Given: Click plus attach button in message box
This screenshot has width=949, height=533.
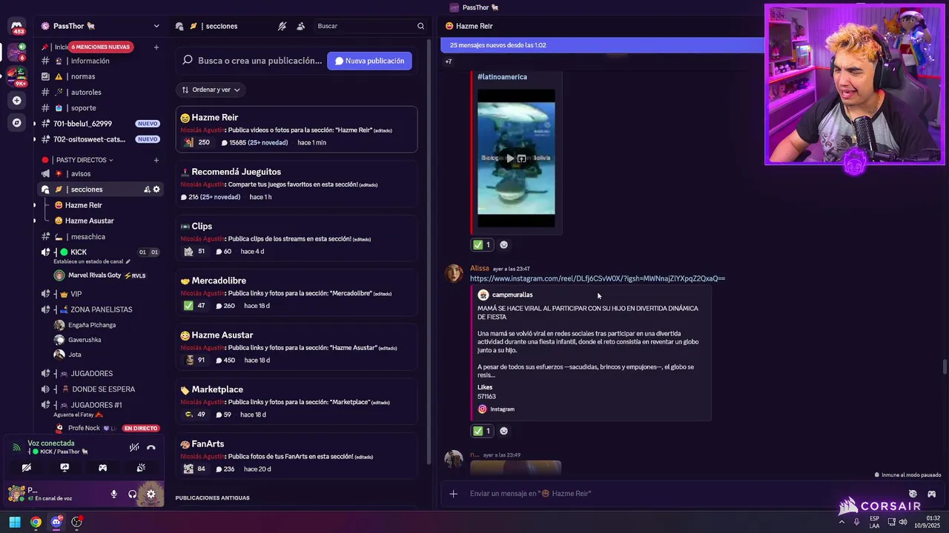Looking at the screenshot, I should point(454,494).
